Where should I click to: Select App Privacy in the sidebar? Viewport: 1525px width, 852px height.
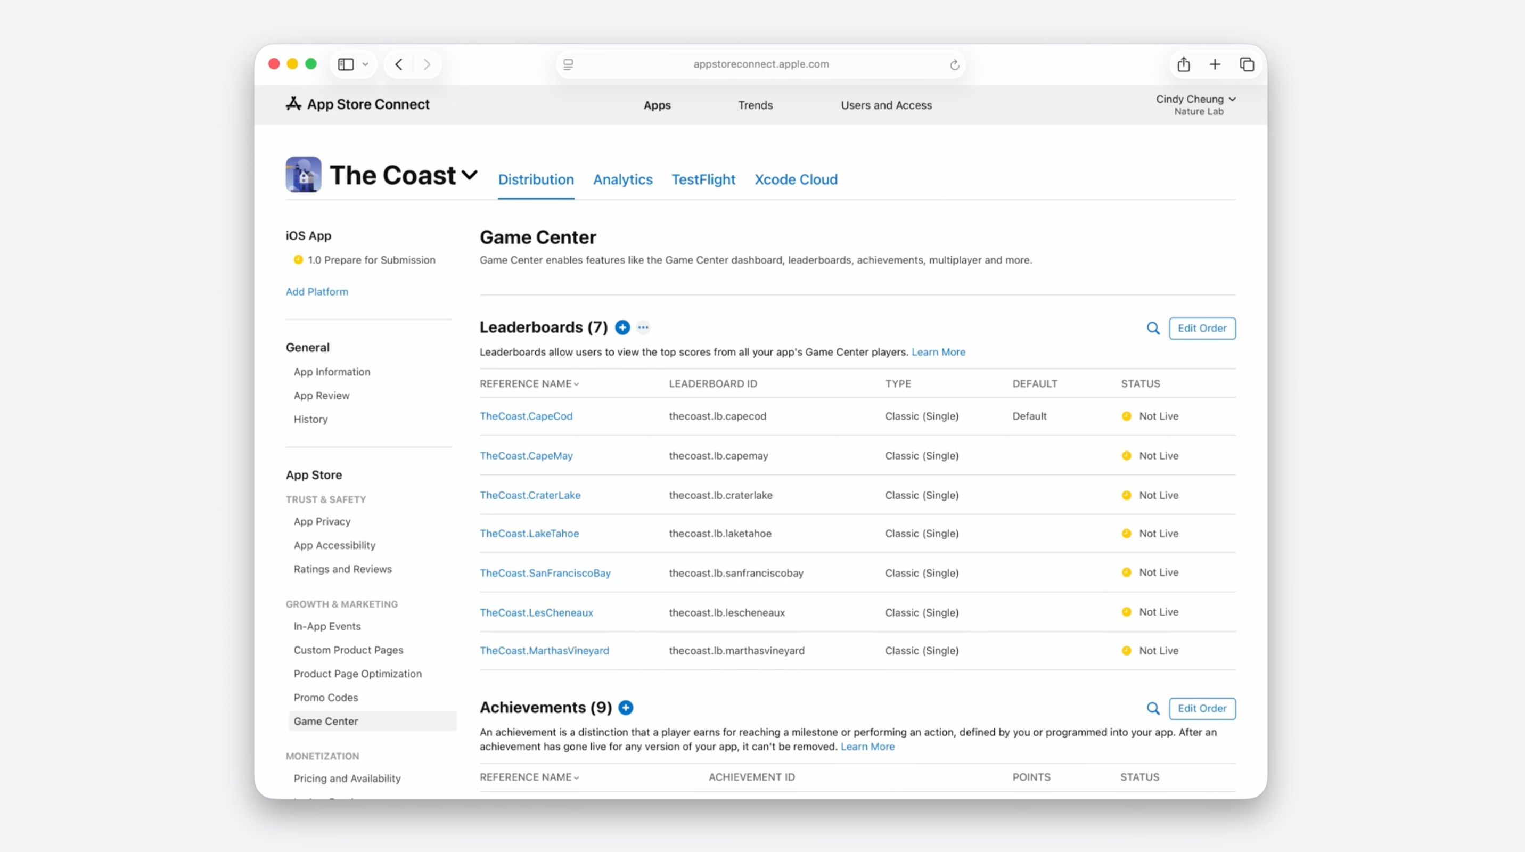[x=322, y=522]
